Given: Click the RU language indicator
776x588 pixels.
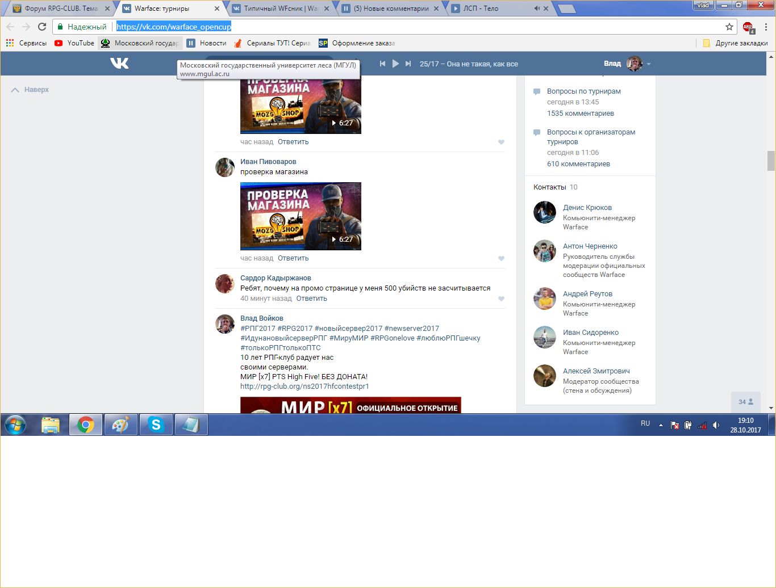Looking at the screenshot, I should point(645,423).
